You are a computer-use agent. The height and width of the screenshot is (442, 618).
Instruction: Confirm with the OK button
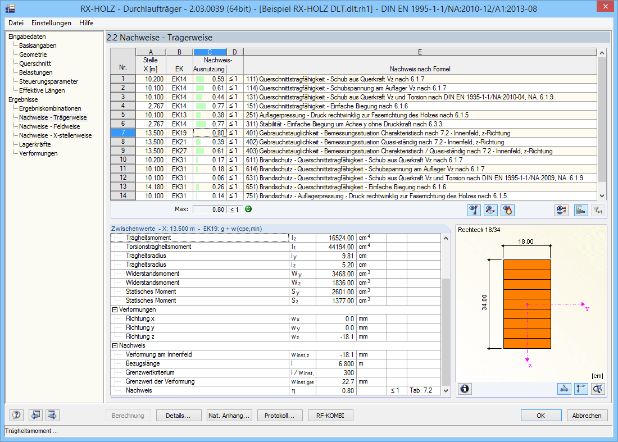tap(540, 415)
